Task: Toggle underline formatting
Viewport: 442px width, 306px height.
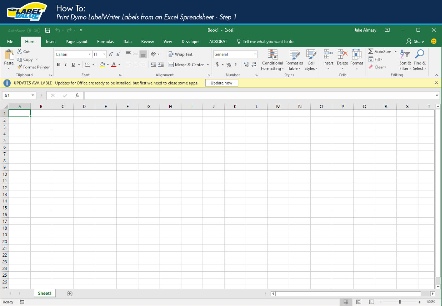Action: [x=73, y=64]
